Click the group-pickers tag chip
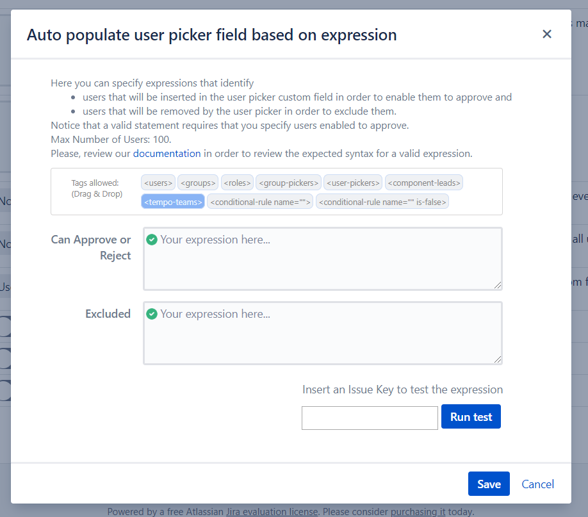The image size is (588, 517). click(288, 183)
